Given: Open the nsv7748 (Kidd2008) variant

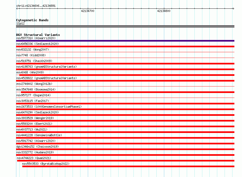Looking at the screenshot, I should (x=31, y=55).
